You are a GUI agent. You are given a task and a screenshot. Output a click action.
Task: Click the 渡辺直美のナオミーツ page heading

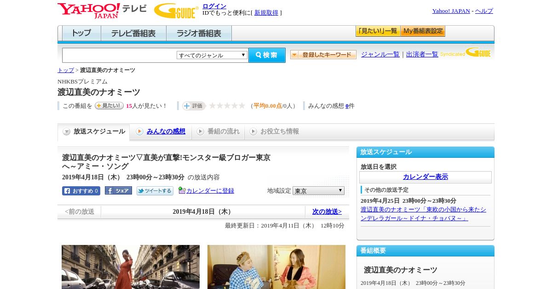click(99, 92)
